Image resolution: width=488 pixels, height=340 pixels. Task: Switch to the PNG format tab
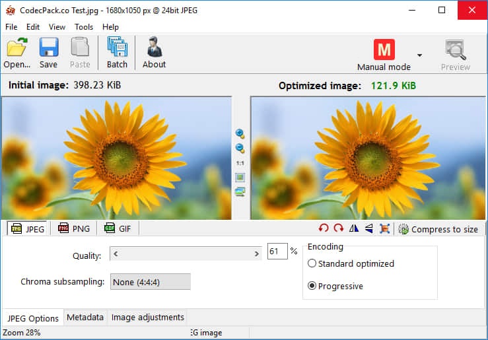coord(73,228)
